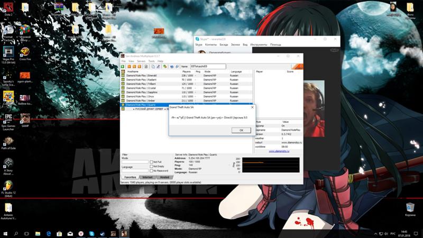Image resolution: width=423 pixels, height=238 pixels.
Task: Open Mail app from the taskbar
Action: (x=70, y=234)
